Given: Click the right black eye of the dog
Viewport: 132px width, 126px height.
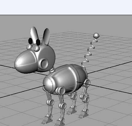Looking at the screenshot, I should pyautogui.click(x=38, y=42).
